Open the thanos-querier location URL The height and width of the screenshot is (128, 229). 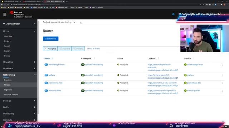(162, 92)
